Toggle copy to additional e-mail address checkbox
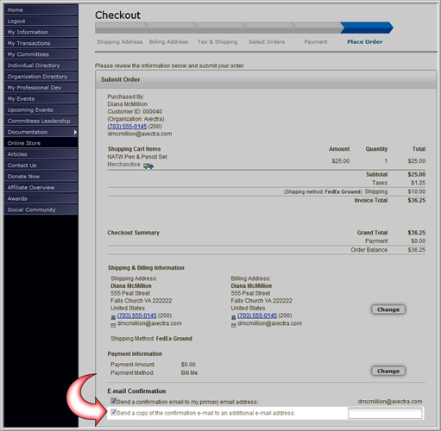 [114, 412]
